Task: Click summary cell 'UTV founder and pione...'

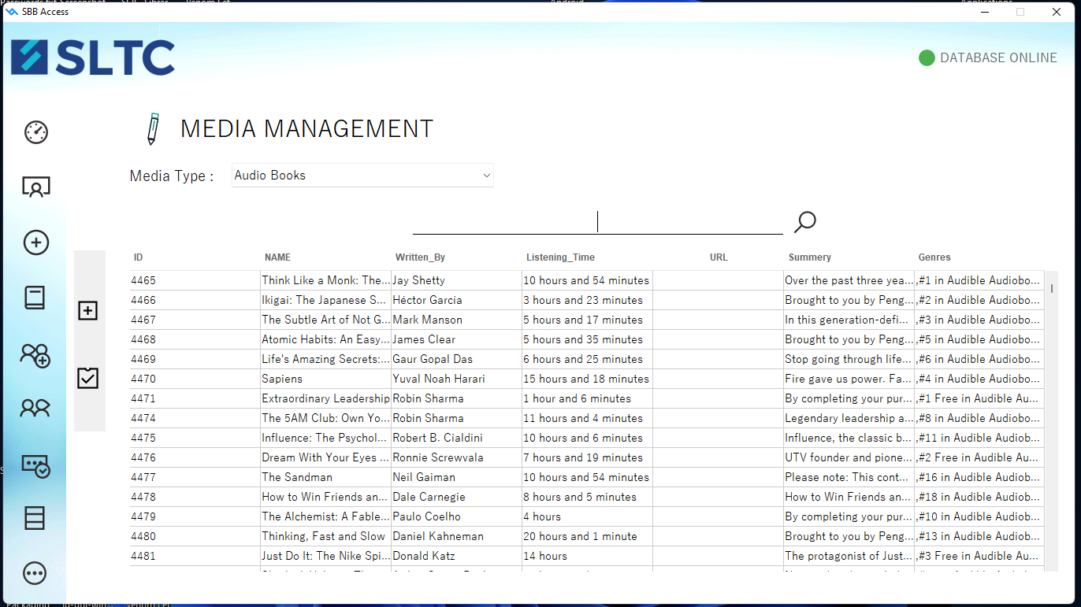Action: (x=849, y=457)
